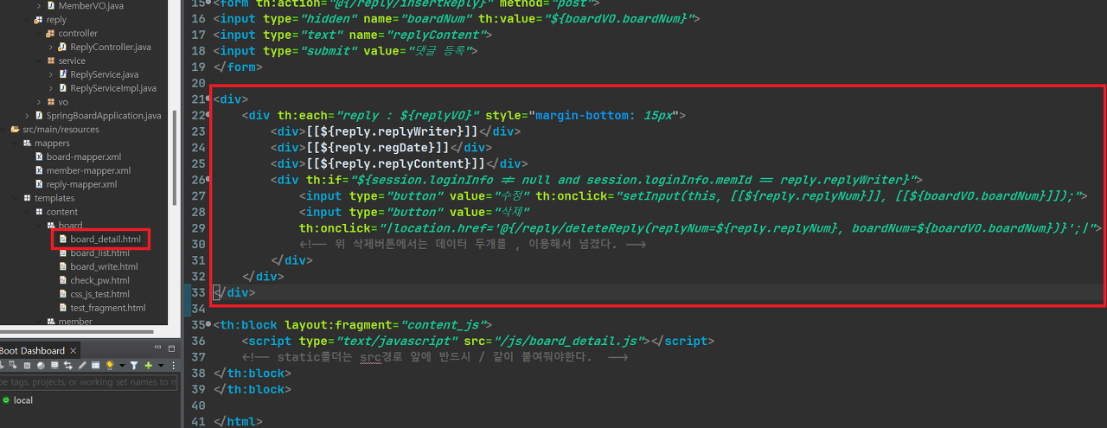Select the service package under reply
This screenshot has width=1107, height=428.
72,61
